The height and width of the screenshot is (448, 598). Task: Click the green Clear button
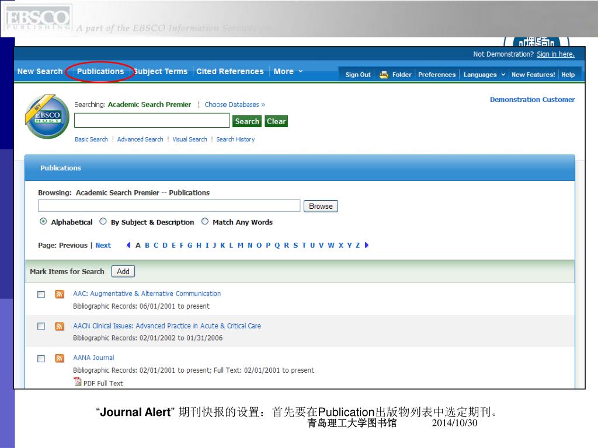pyautogui.click(x=276, y=121)
